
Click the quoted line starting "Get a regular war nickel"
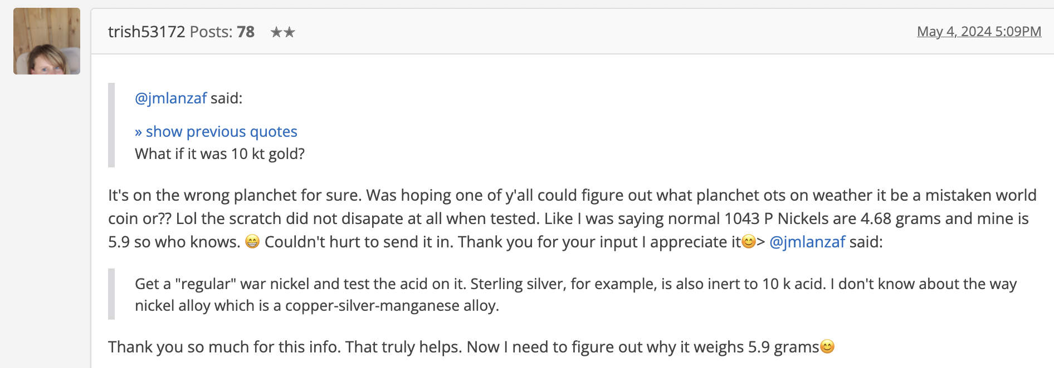click(x=576, y=284)
